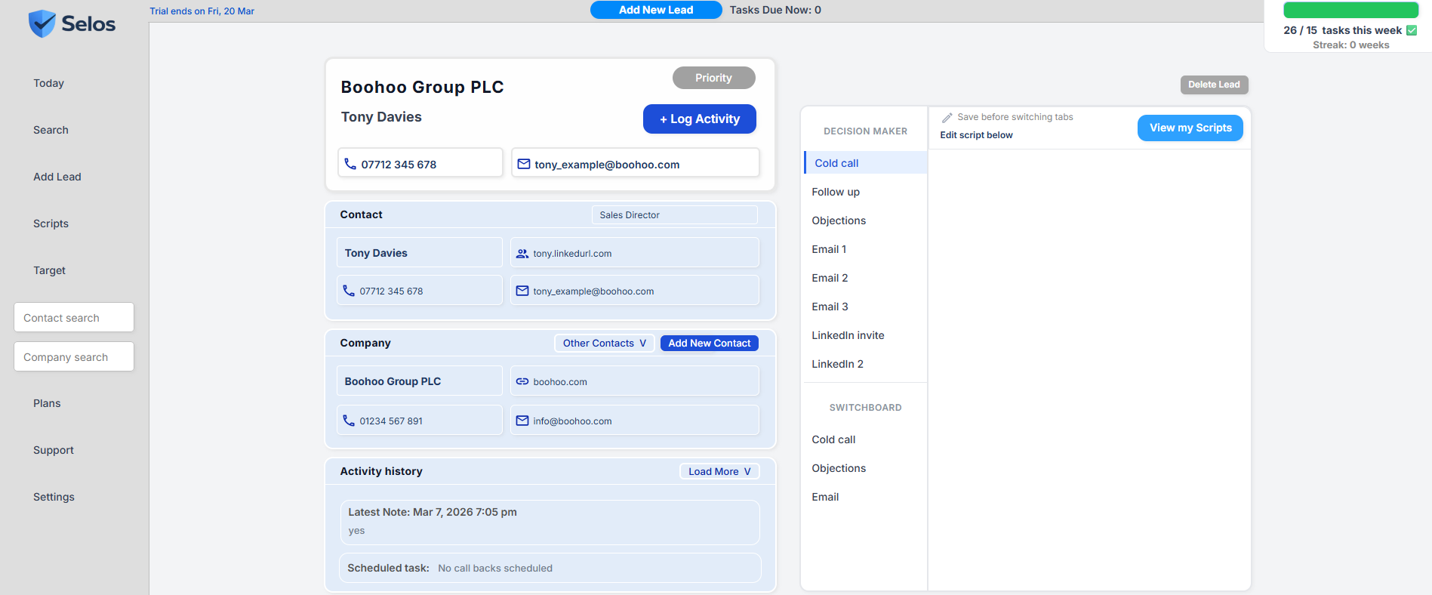Viewport: 1432px width, 595px height.
Task: Click envelope icon in header email field
Action: (x=524, y=164)
